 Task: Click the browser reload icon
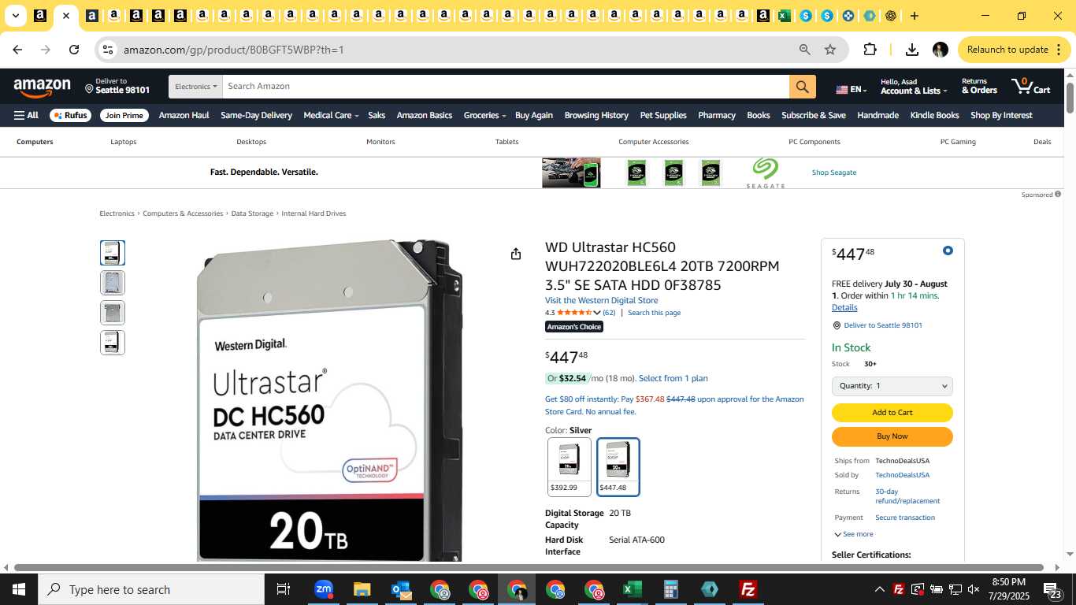(x=74, y=50)
